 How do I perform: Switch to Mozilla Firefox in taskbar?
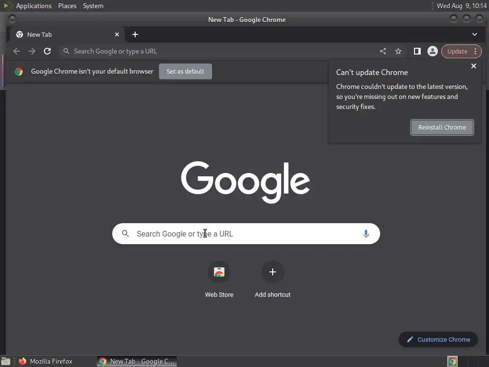coord(45,361)
